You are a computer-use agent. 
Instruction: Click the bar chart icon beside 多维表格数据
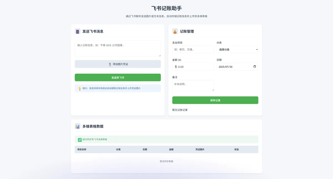77,126
